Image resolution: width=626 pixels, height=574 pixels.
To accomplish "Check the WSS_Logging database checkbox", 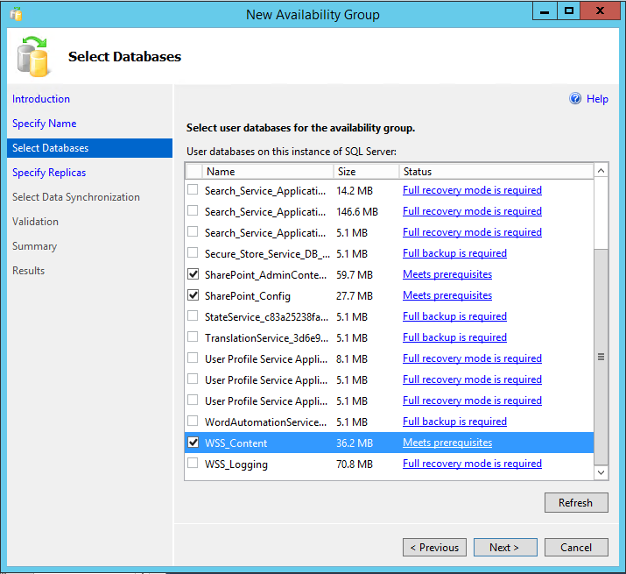I will [193, 464].
